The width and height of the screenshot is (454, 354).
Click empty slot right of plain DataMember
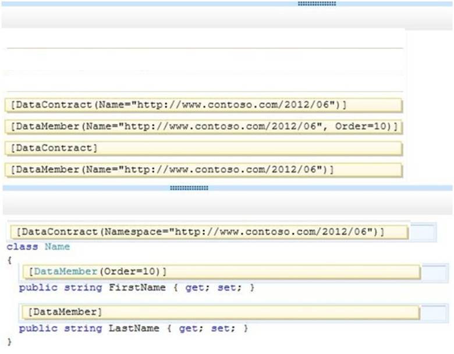pyautogui.click(x=435, y=313)
